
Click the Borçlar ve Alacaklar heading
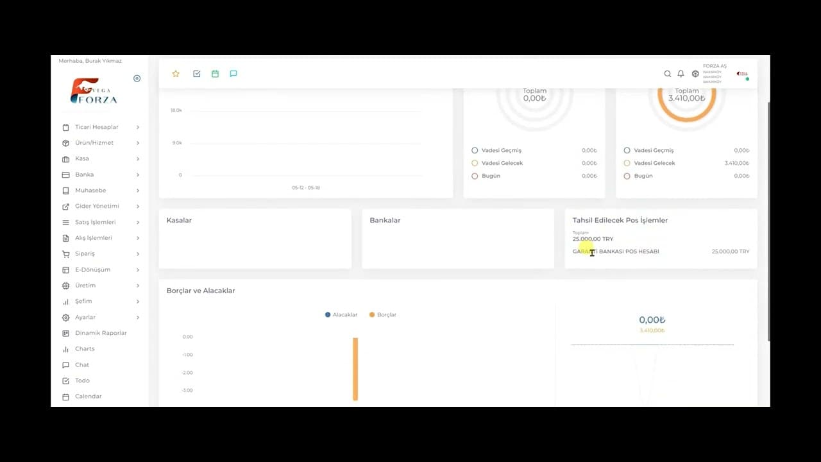tap(201, 291)
